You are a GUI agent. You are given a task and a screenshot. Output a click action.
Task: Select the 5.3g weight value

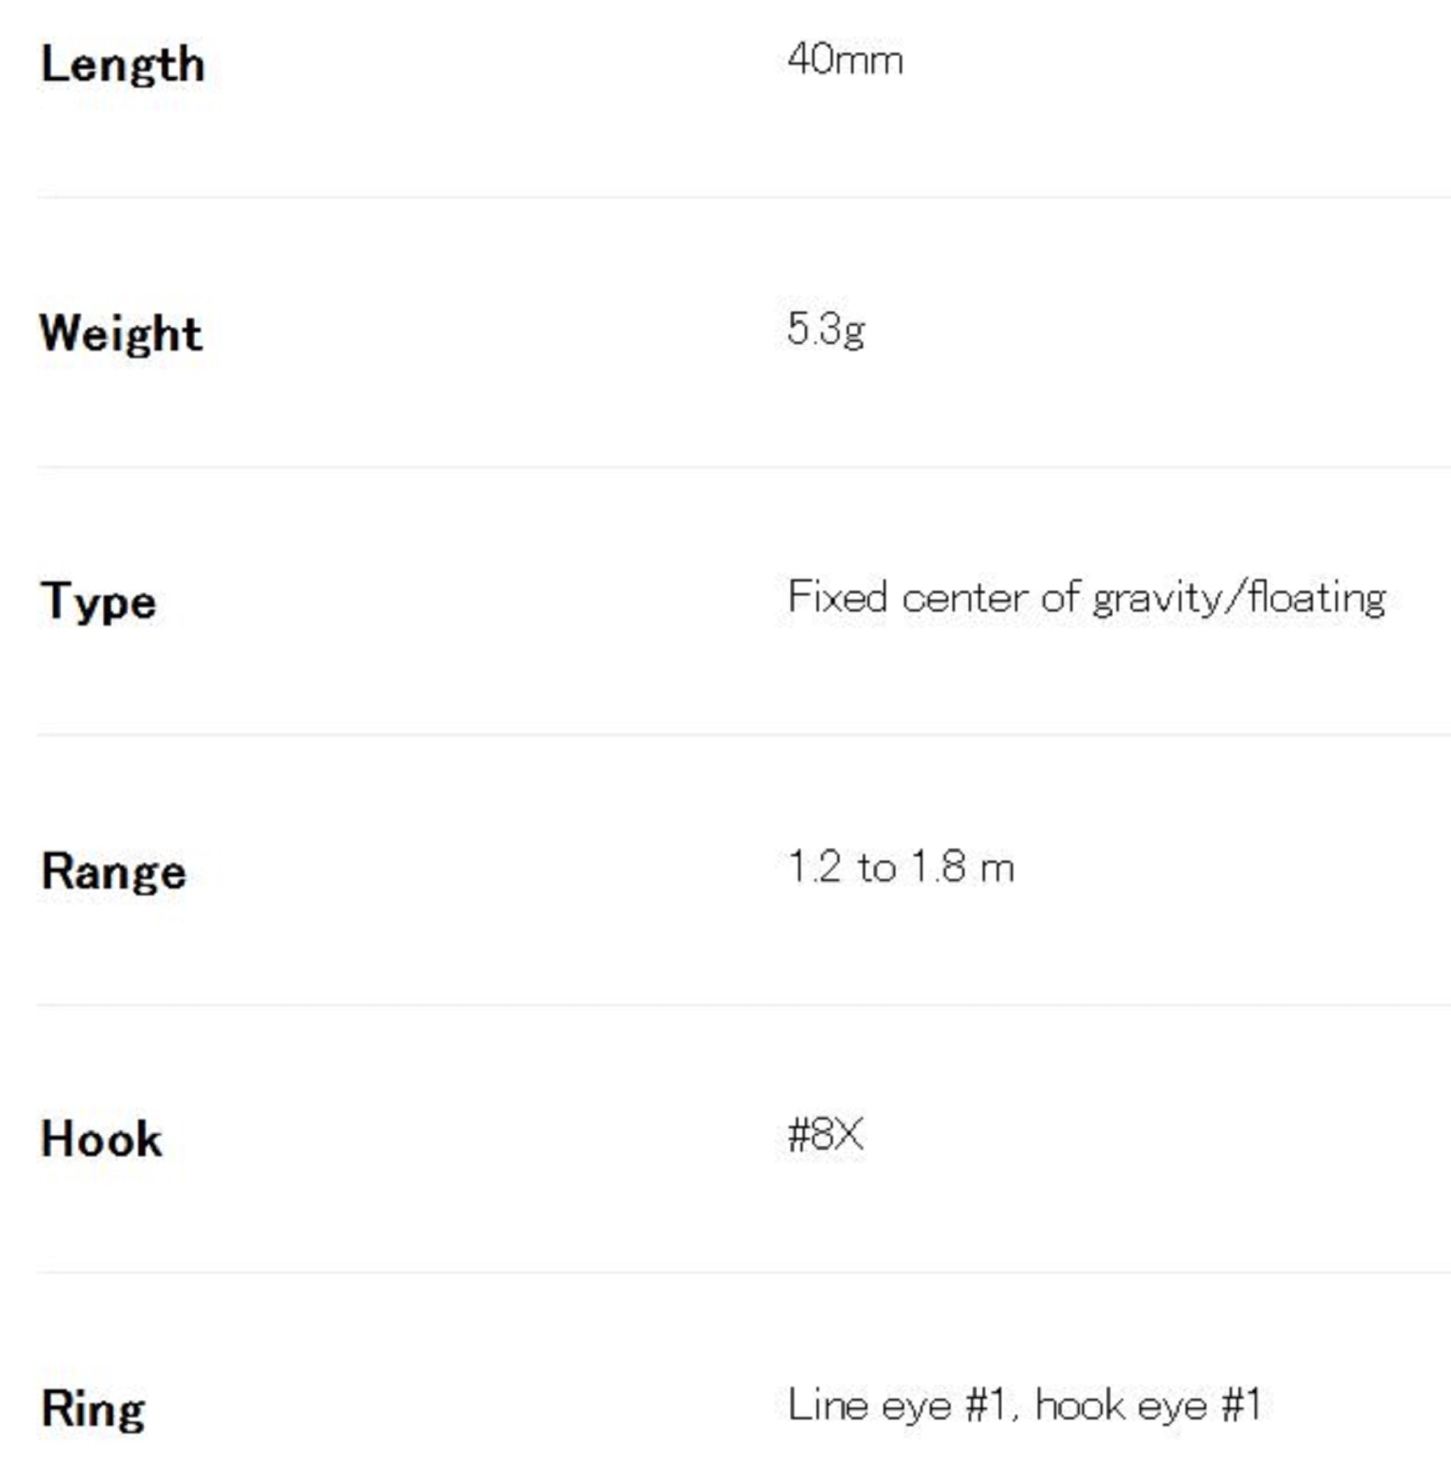825,329
